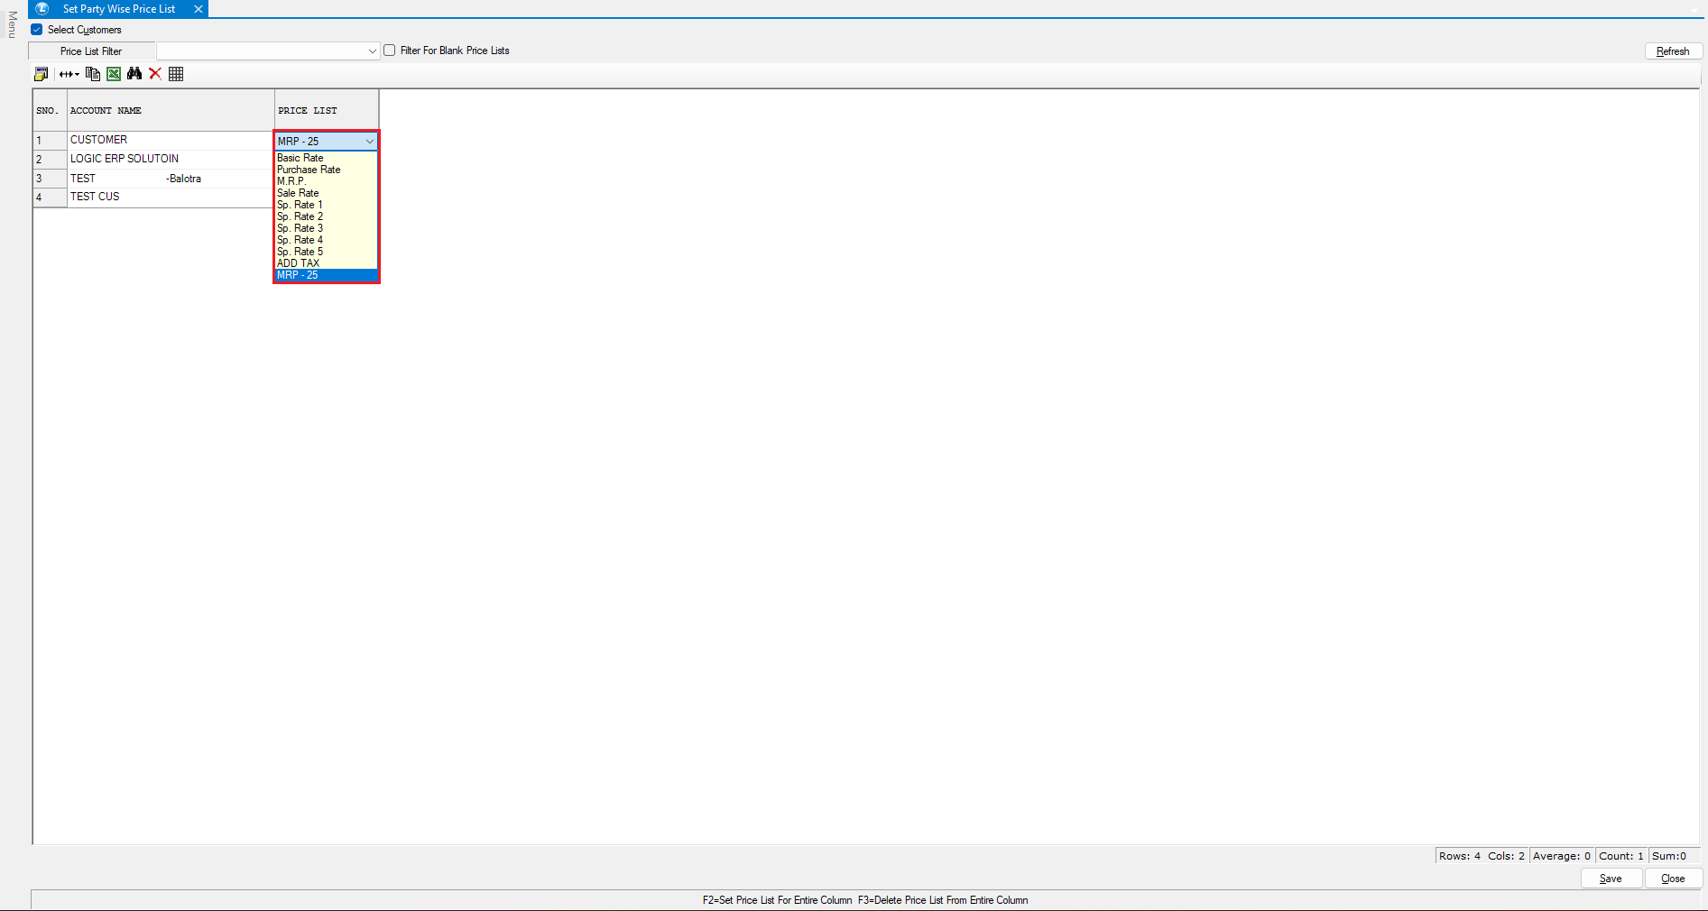Click the Excel export icon in toolbar
The width and height of the screenshot is (1708, 911).
coord(114,74)
